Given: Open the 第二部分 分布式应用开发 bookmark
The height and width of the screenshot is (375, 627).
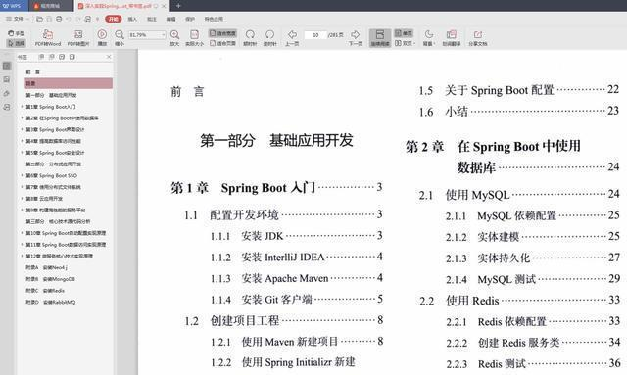Looking at the screenshot, I should tap(54, 164).
